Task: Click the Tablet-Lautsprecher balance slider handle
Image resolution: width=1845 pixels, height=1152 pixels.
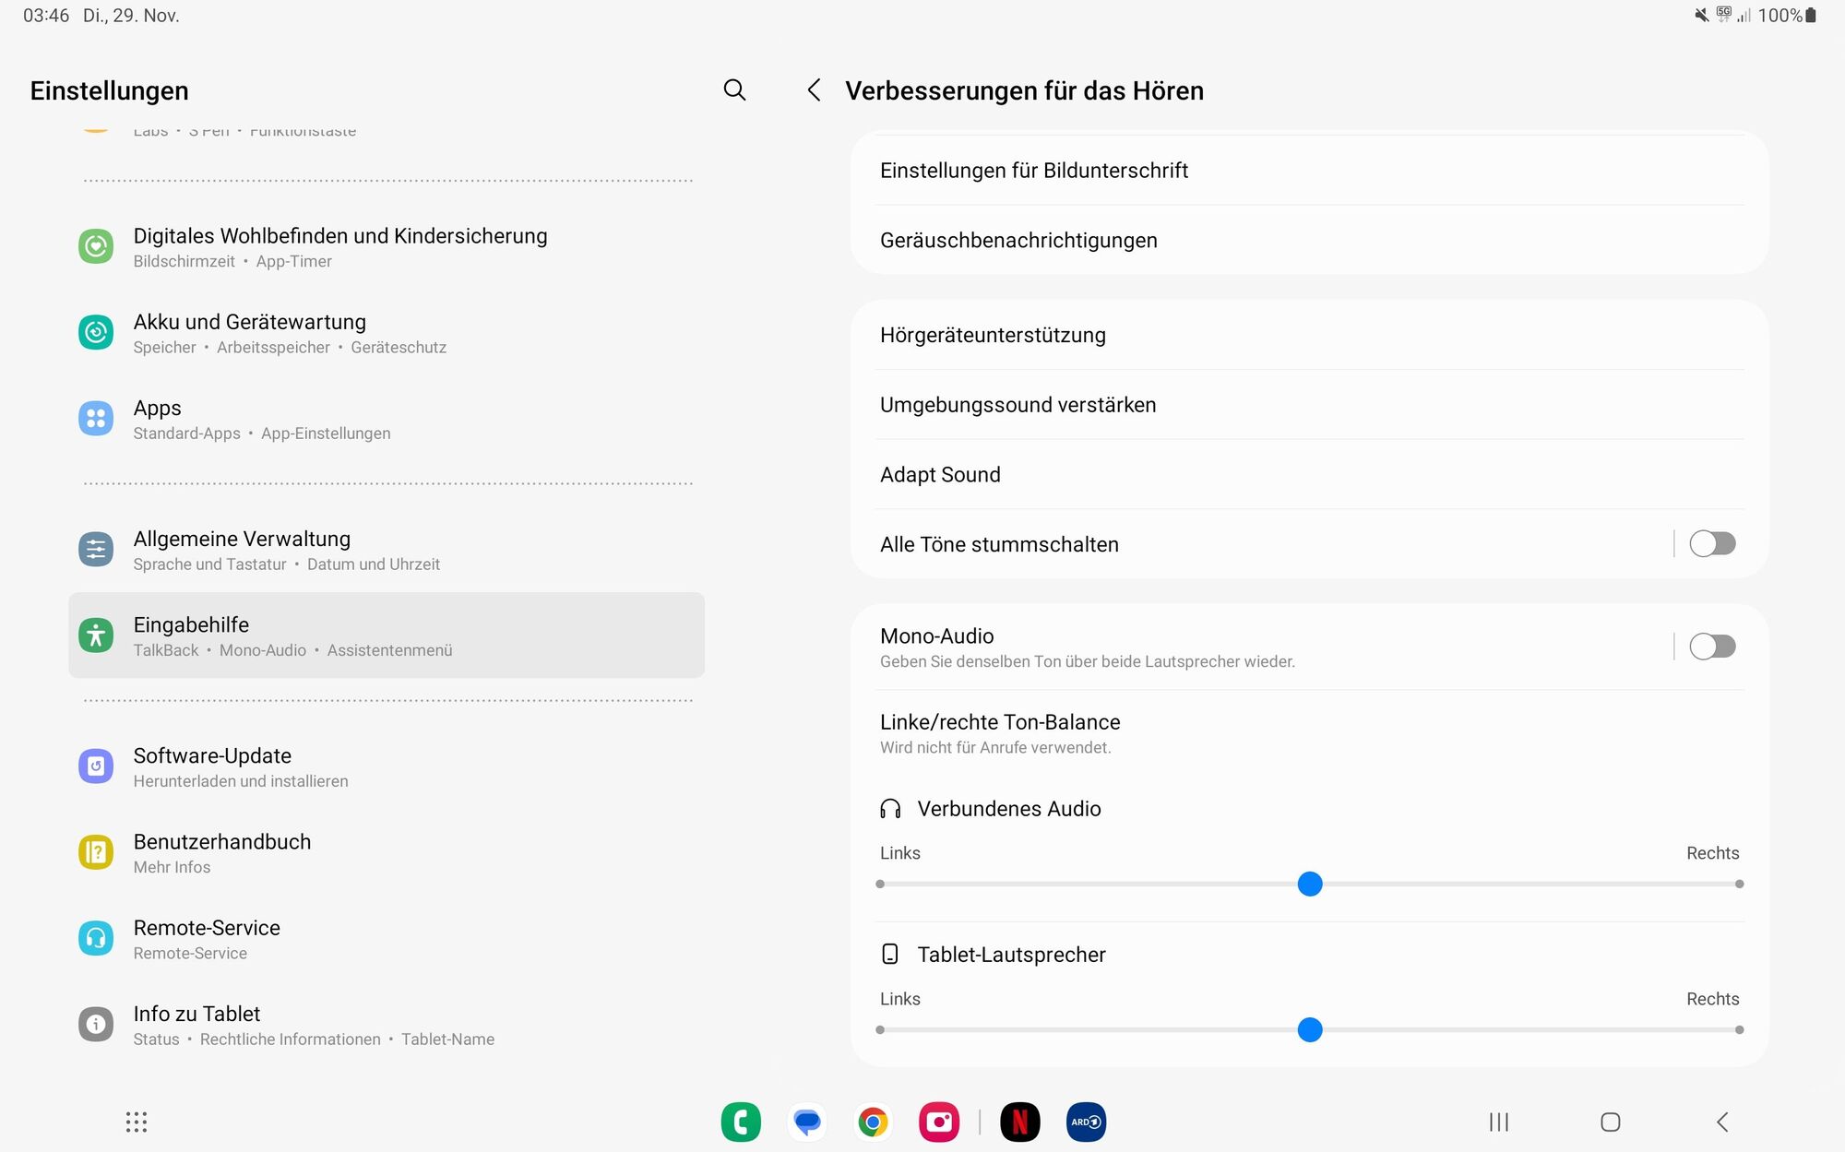Action: [1310, 1029]
